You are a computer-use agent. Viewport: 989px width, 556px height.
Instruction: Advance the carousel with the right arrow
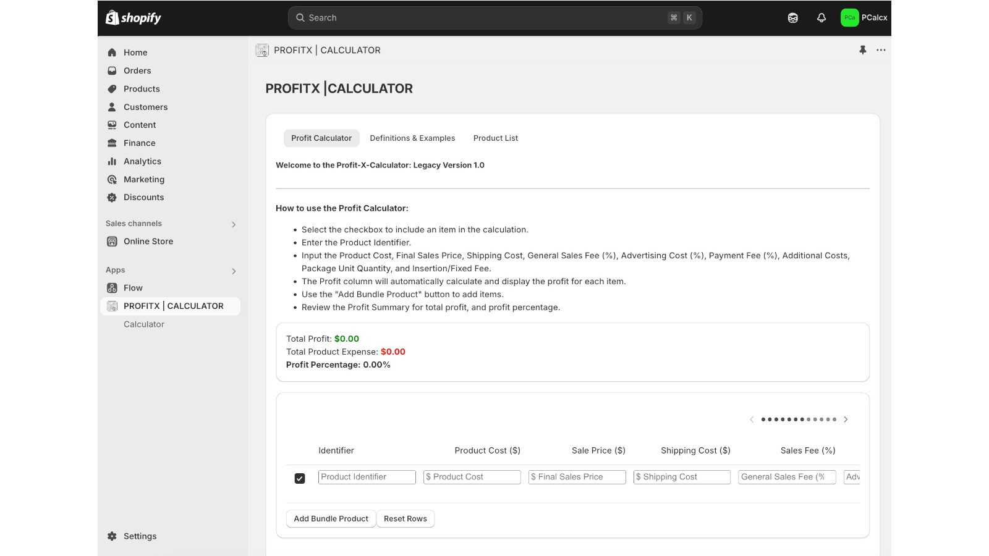point(846,419)
